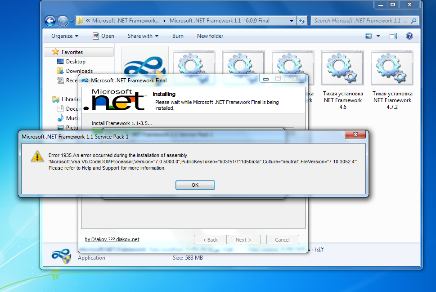
Task: Click the by D!akov diakov.net link
Action: (112, 239)
